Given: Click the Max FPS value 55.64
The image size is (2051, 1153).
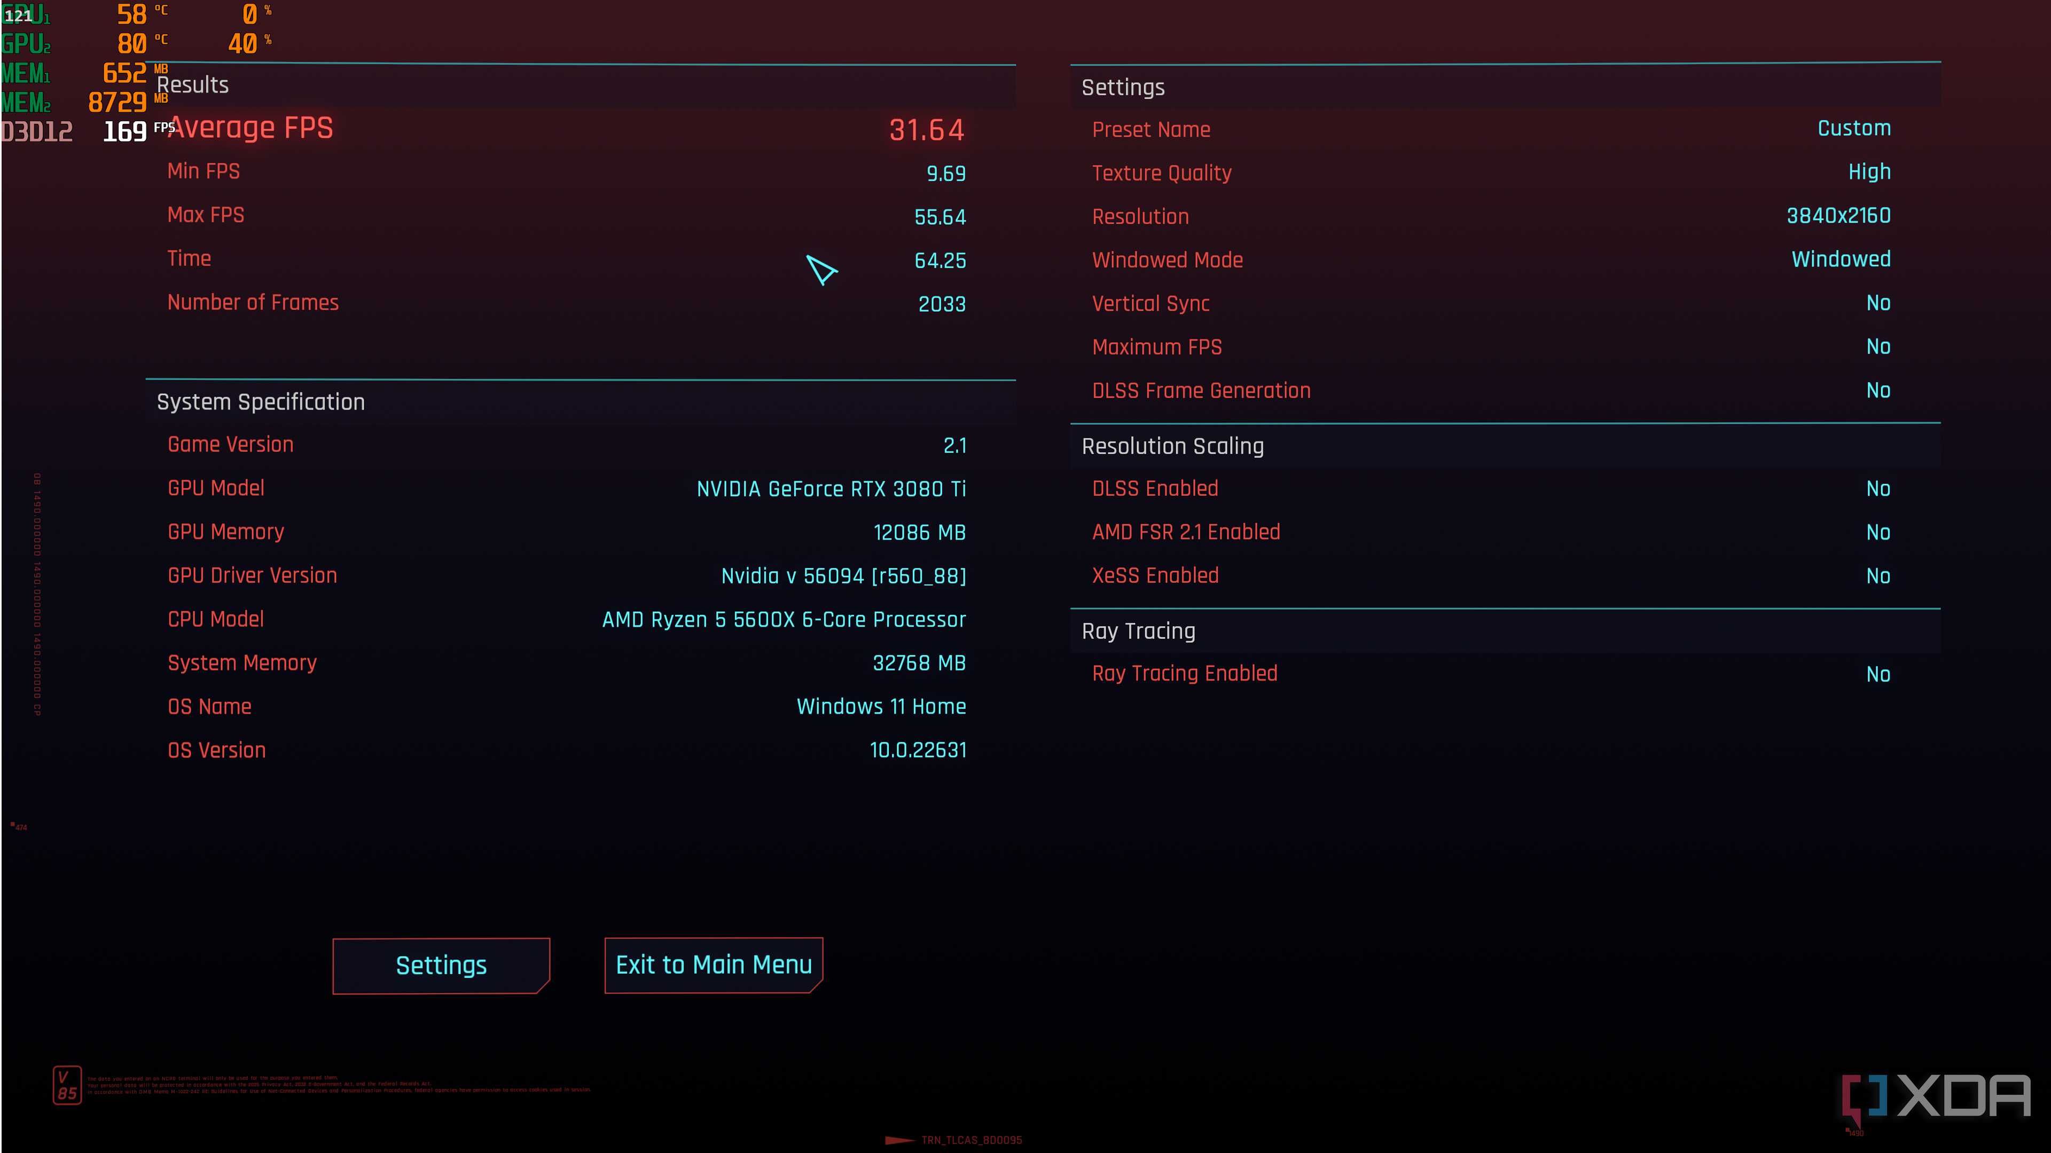Looking at the screenshot, I should pos(940,217).
